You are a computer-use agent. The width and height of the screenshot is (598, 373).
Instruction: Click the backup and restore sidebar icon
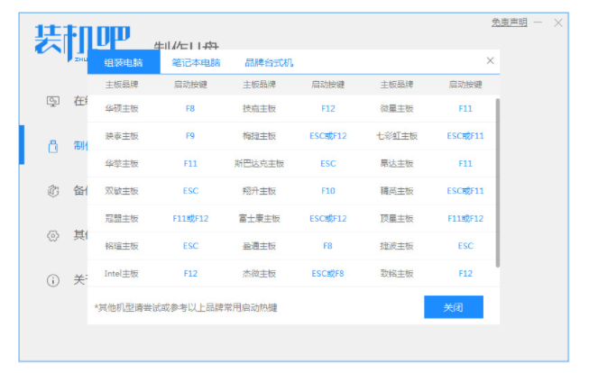53,190
